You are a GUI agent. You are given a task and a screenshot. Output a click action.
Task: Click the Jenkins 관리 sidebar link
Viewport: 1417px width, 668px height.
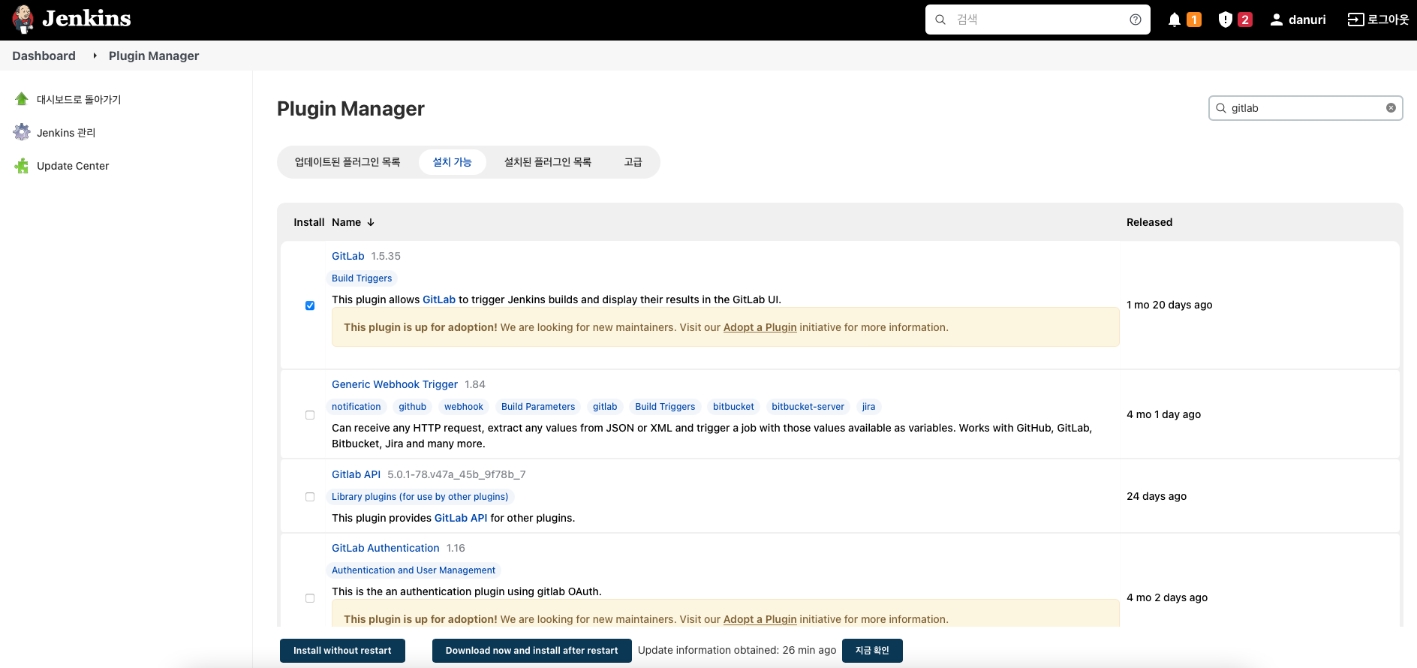click(x=66, y=133)
